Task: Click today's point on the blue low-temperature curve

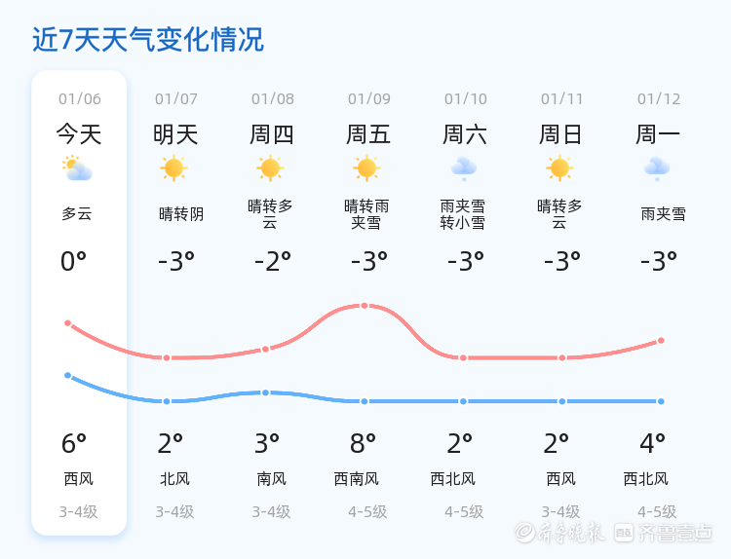Action: click(x=67, y=375)
